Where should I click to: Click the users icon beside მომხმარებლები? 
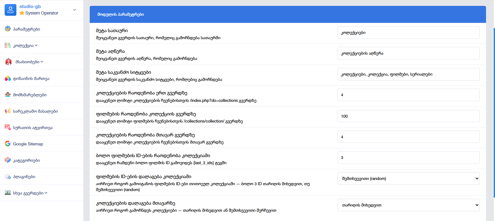coord(8,95)
